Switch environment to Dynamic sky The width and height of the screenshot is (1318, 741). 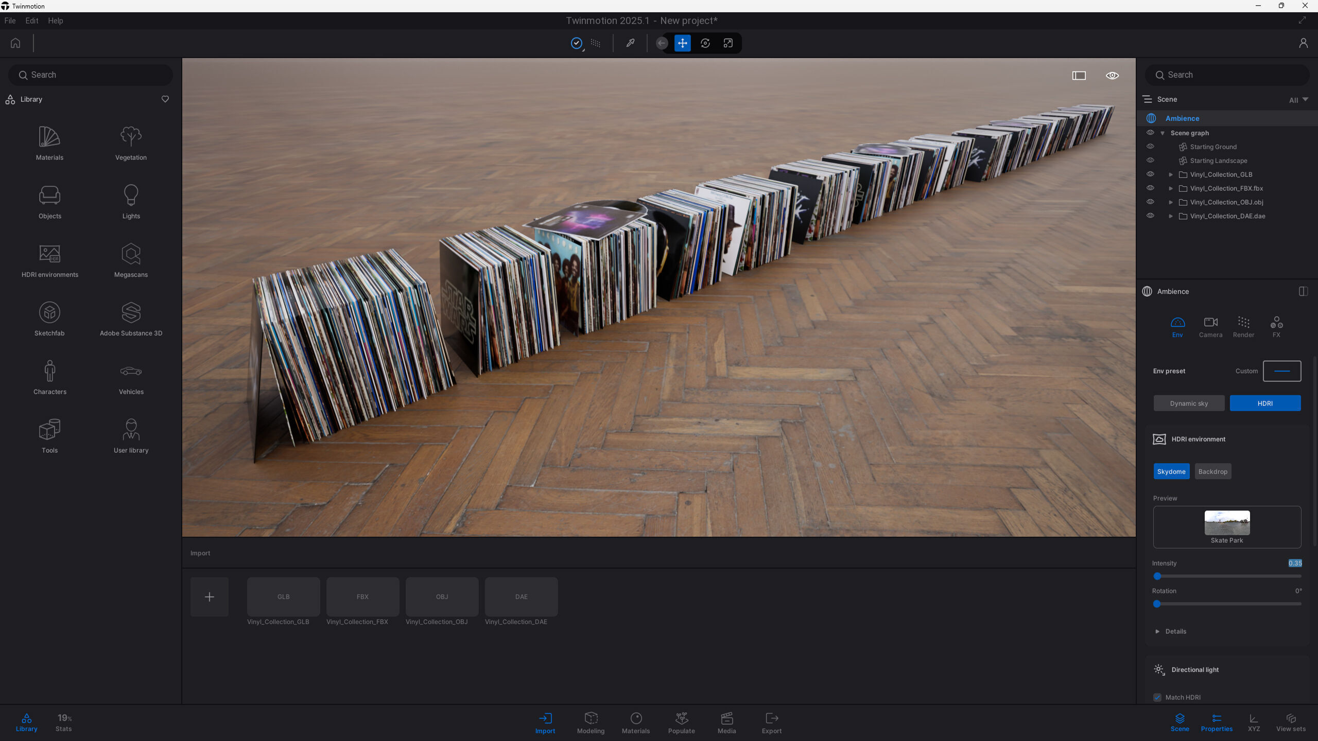click(1189, 403)
